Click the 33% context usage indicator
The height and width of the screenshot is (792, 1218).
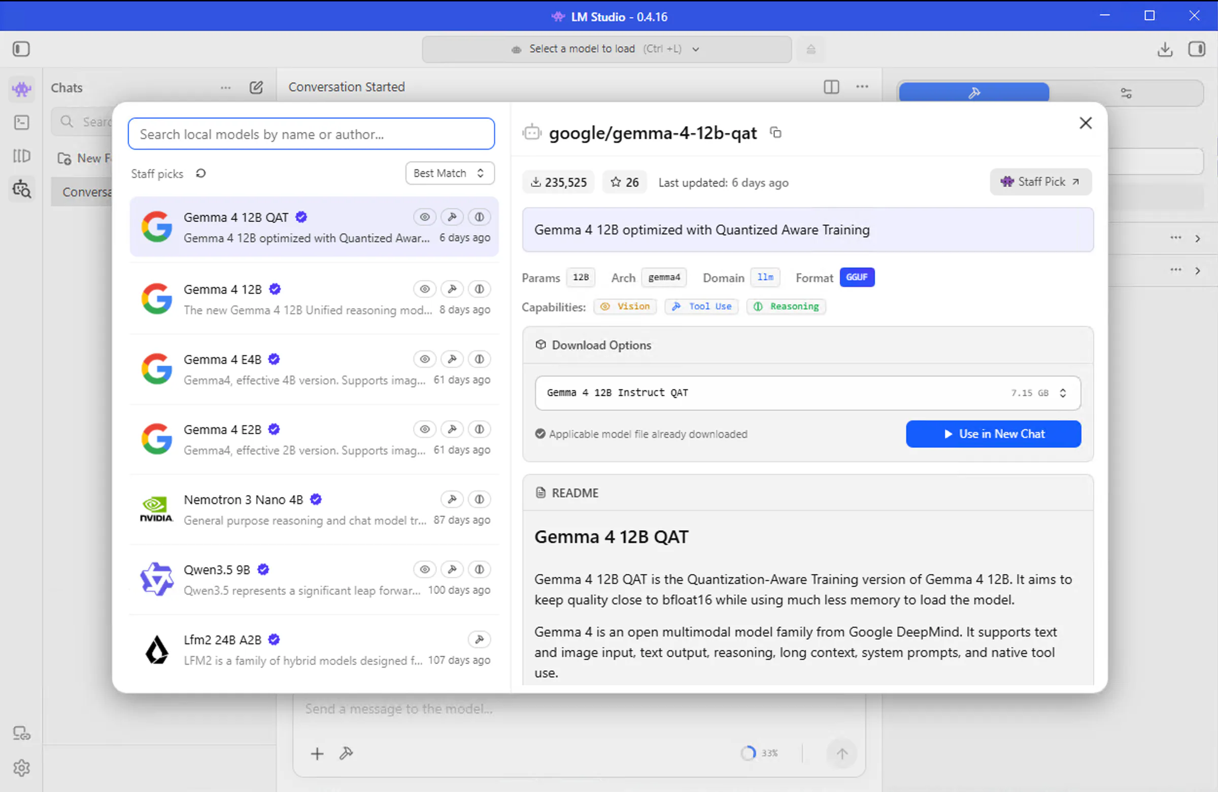coord(759,753)
